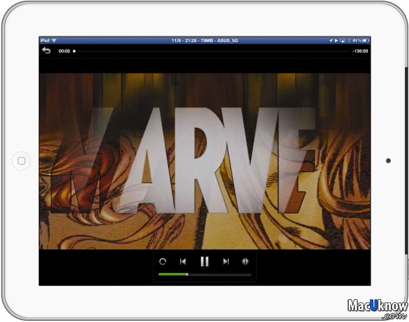The image size is (409, 322).
Task: Click the battery icon in status bar
Action: [366, 40]
